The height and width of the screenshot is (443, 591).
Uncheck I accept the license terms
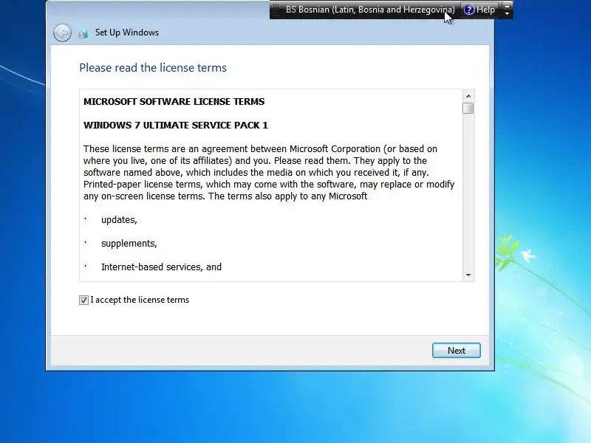[83, 300]
